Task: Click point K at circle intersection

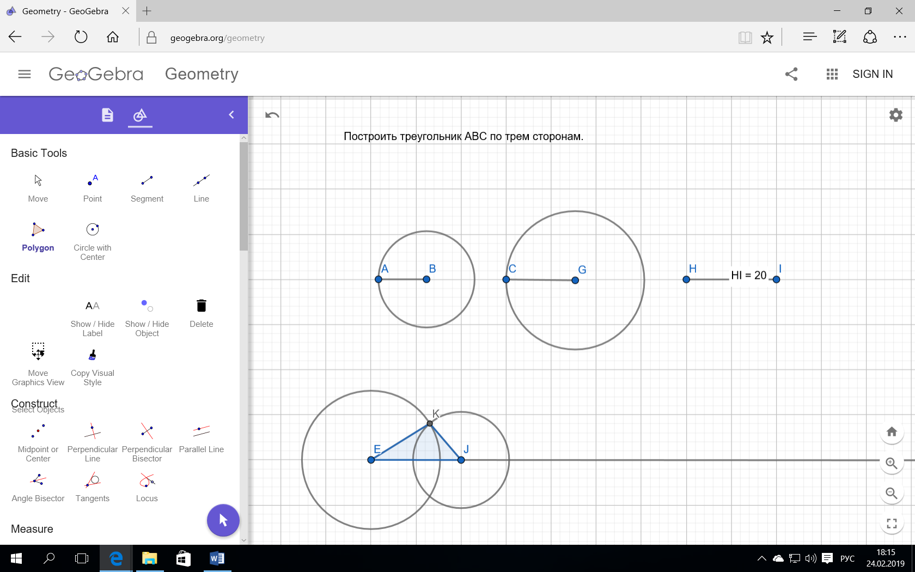Action: pos(430,423)
